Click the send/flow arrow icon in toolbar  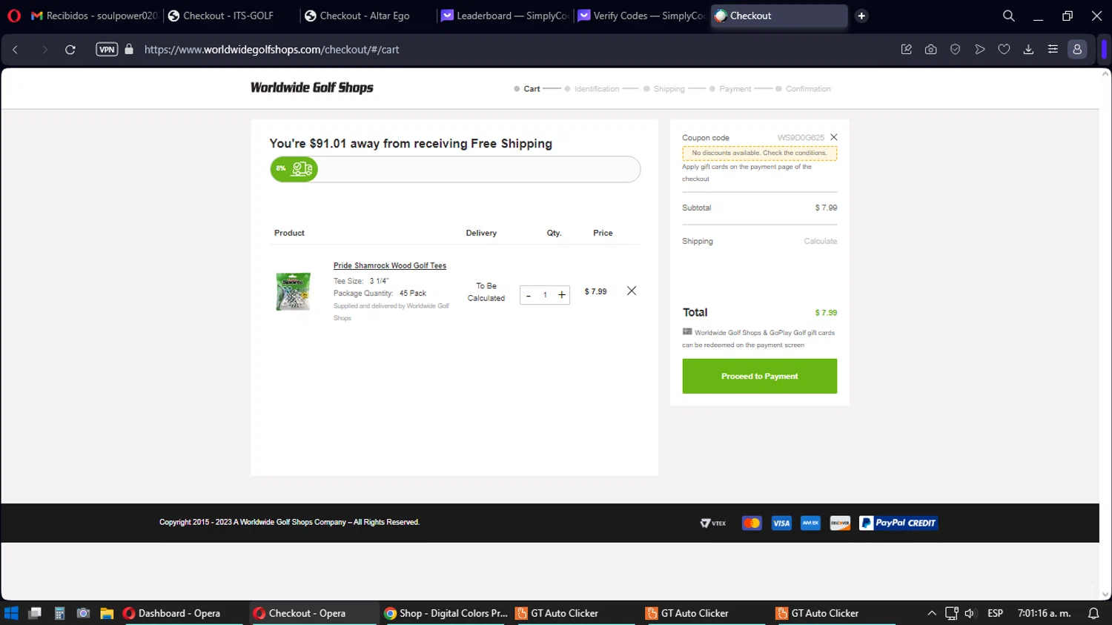click(x=979, y=50)
